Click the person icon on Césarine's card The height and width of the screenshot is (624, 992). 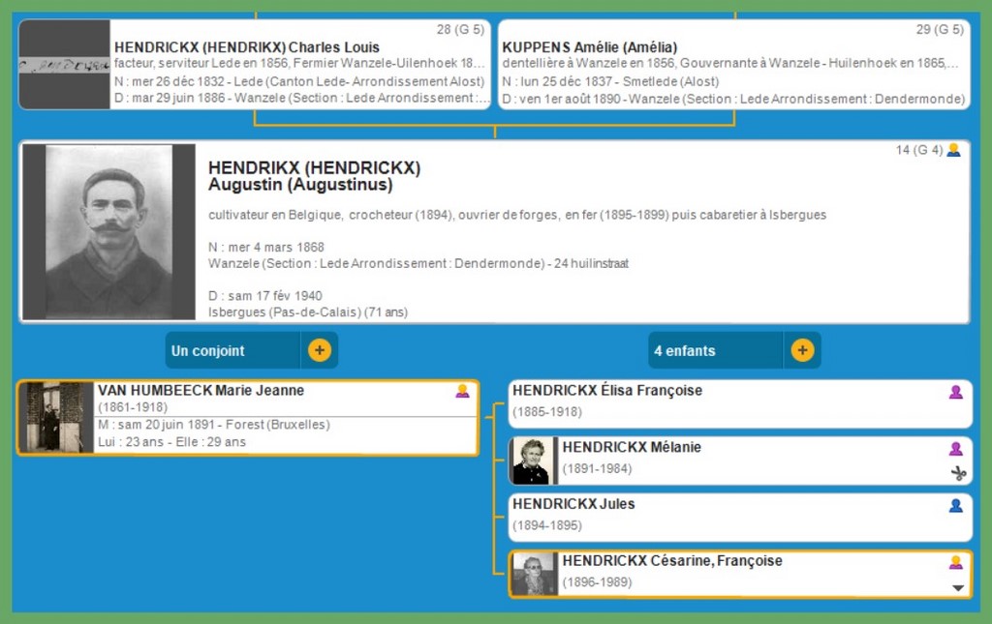click(955, 562)
